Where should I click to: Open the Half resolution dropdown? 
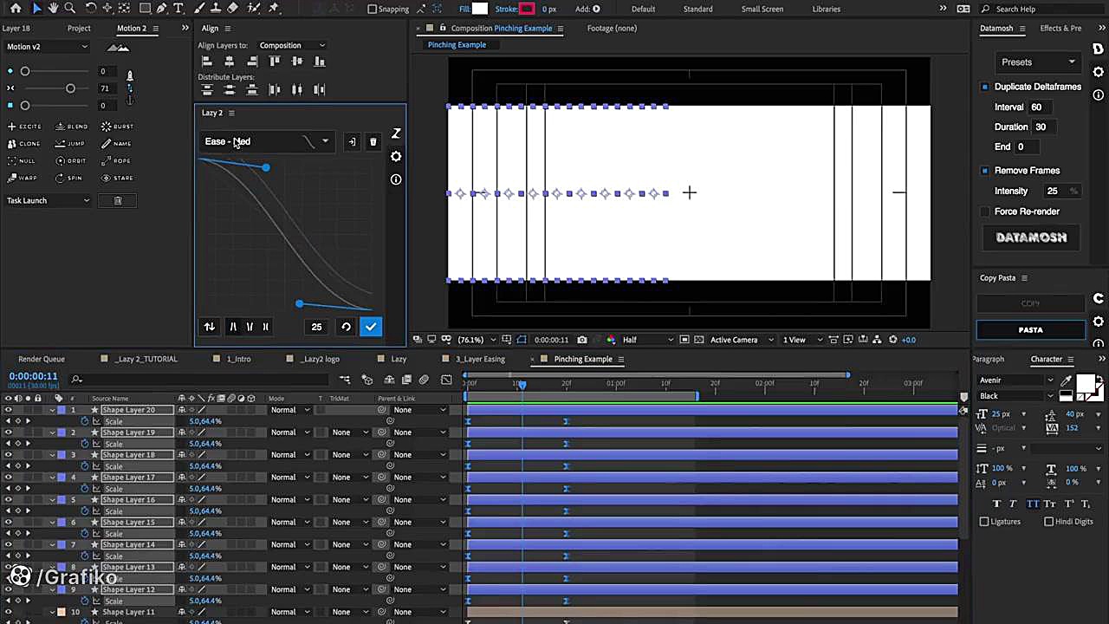click(646, 340)
